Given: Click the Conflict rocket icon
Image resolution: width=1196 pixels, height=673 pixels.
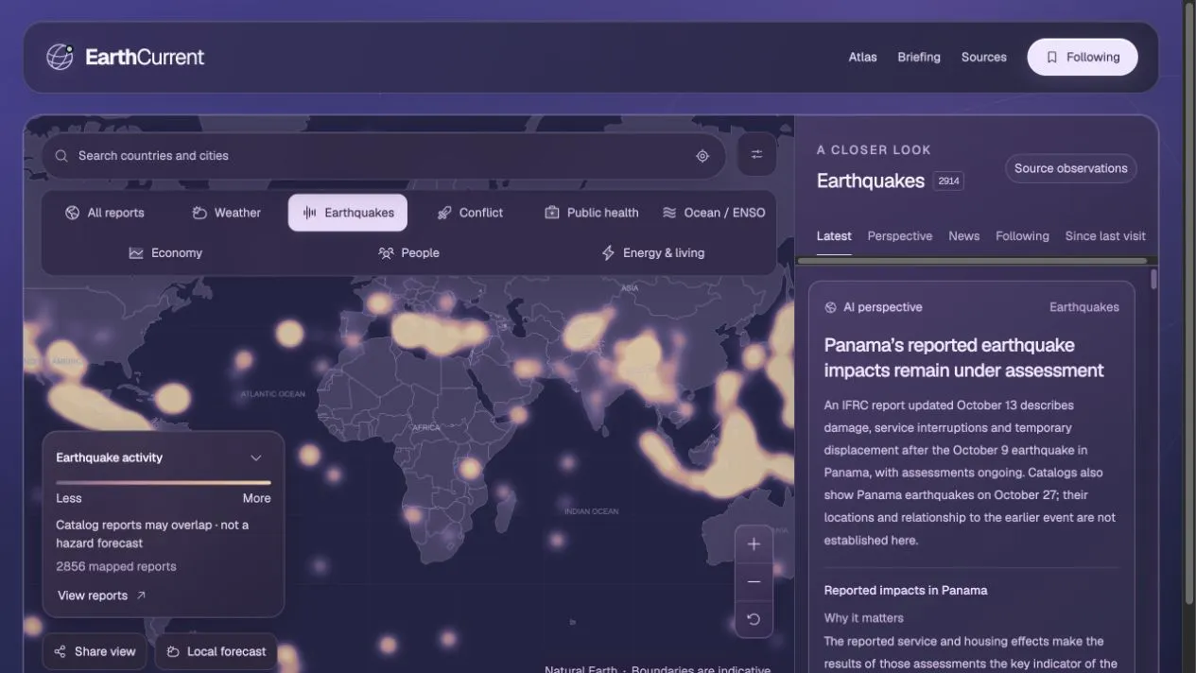Looking at the screenshot, I should coord(444,213).
